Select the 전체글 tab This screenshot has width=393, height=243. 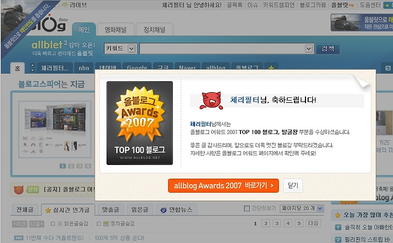(x=25, y=209)
